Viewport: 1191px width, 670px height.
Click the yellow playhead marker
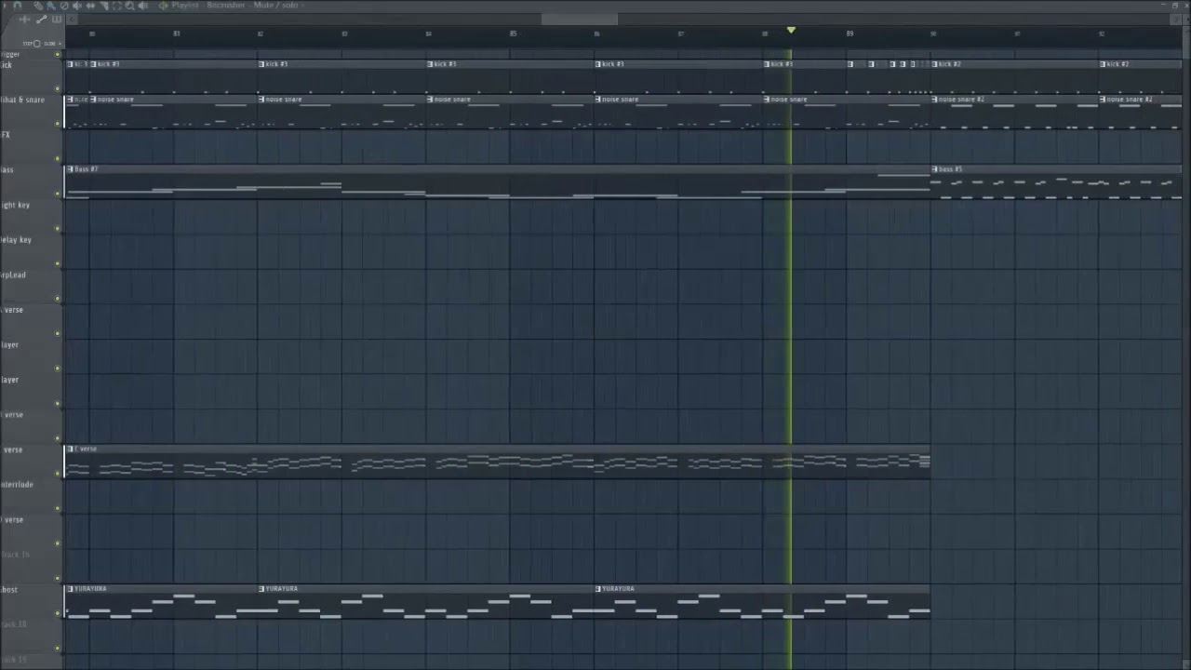pyautogui.click(x=791, y=31)
